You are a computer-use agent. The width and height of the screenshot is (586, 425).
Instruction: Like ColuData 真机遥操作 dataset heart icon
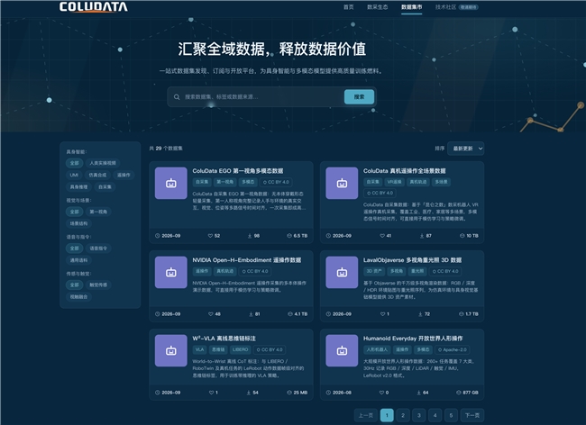pyautogui.click(x=382, y=236)
